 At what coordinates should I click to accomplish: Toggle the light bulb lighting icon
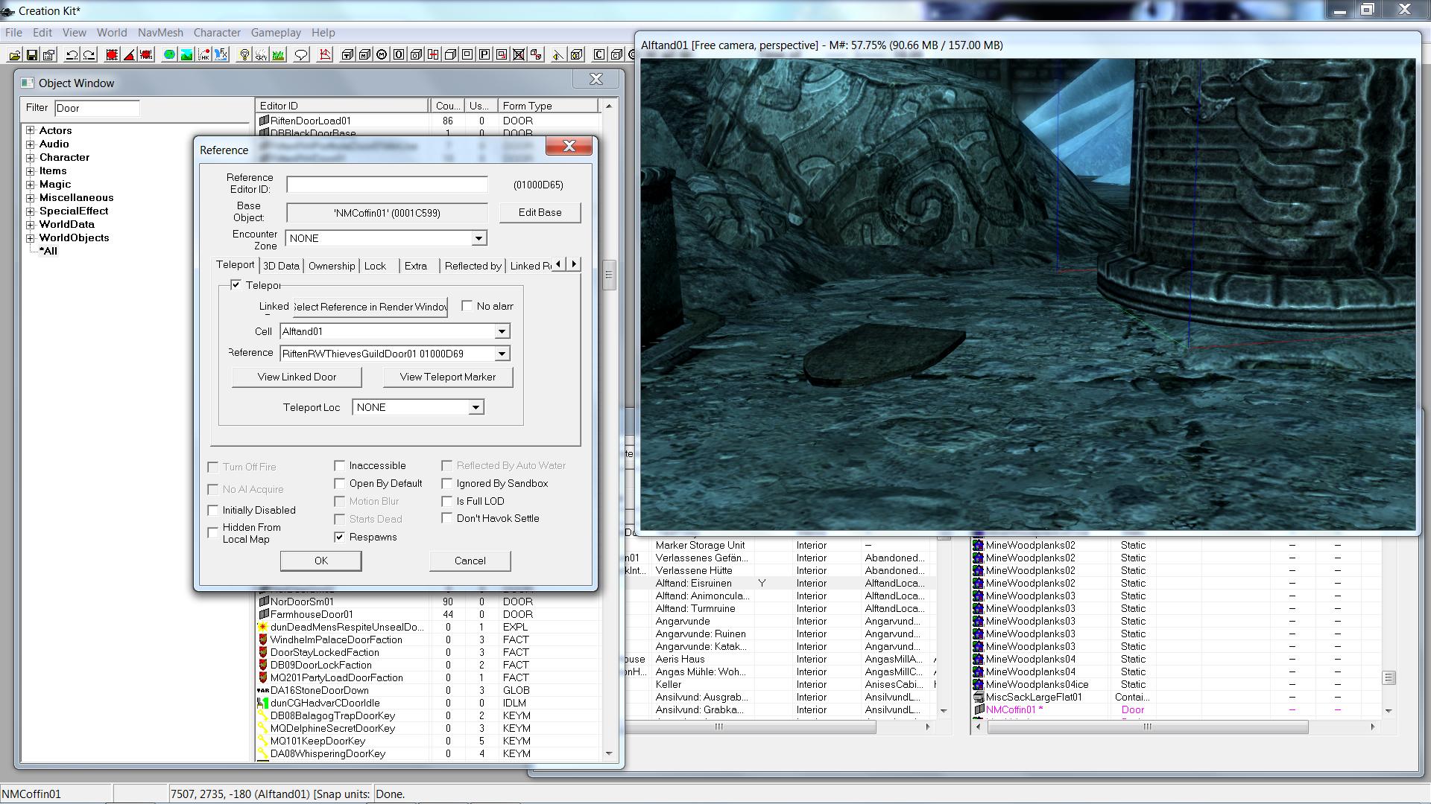point(244,55)
